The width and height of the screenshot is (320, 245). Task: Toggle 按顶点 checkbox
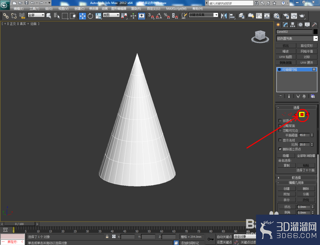click(x=280, y=120)
